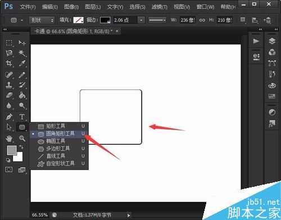Screen dimensions: 281x220
Task: Open the Paths panel icon
Action: 272,63
